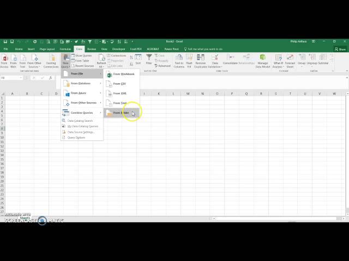Choose From CSV in submenu
Image resolution: width=349 pixels, height=261 pixels.
[x=122, y=84]
